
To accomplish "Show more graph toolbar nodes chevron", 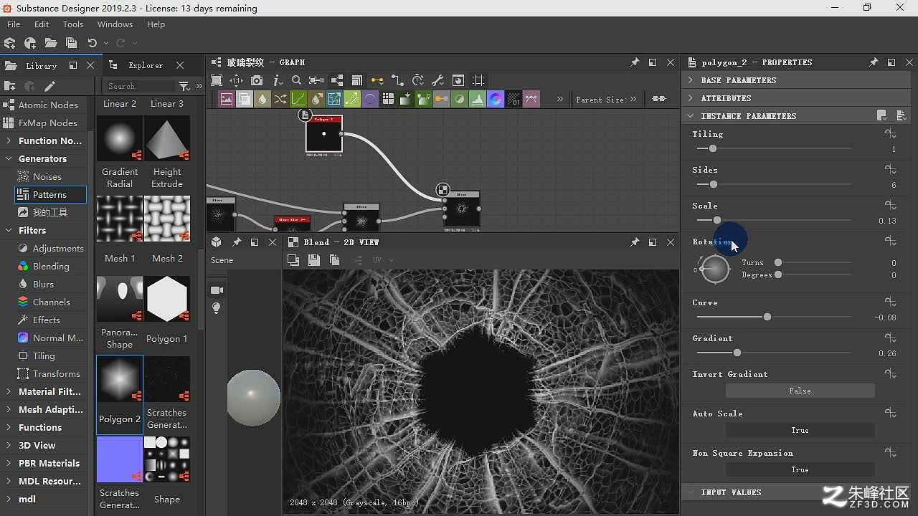I will [x=560, y=99].
